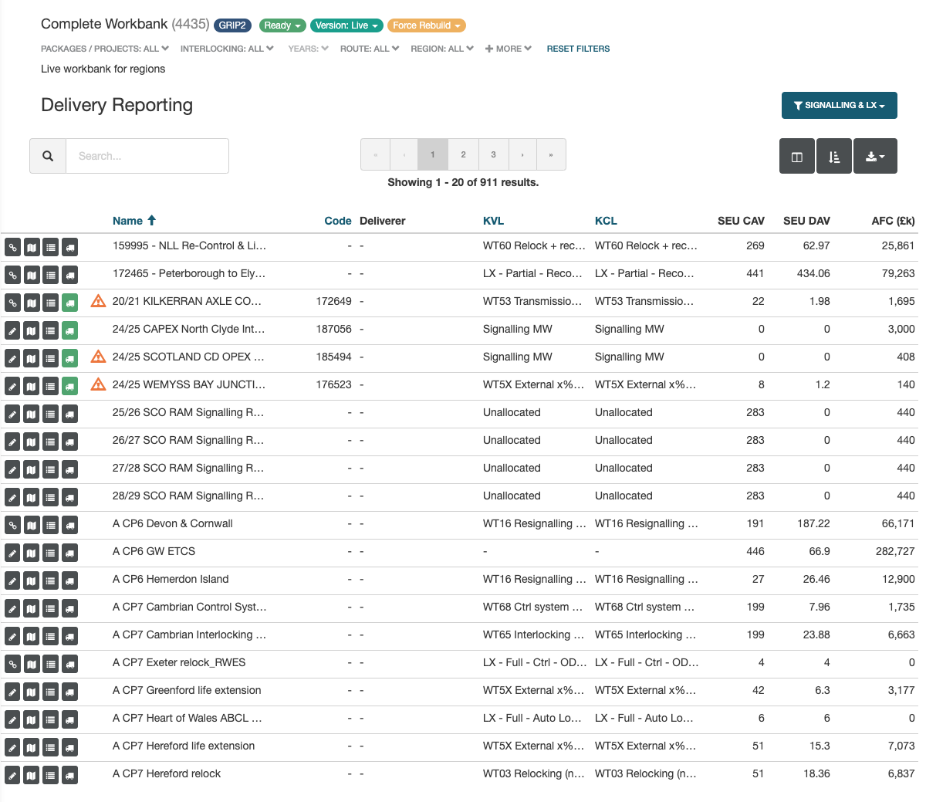926x802 pixels.
Task: Go to page 2 of results
Action: point(463,154)
